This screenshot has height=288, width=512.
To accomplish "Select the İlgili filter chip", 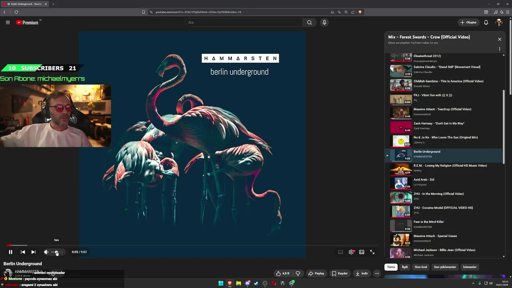I will pyautogui.click(x=405, y=267).
